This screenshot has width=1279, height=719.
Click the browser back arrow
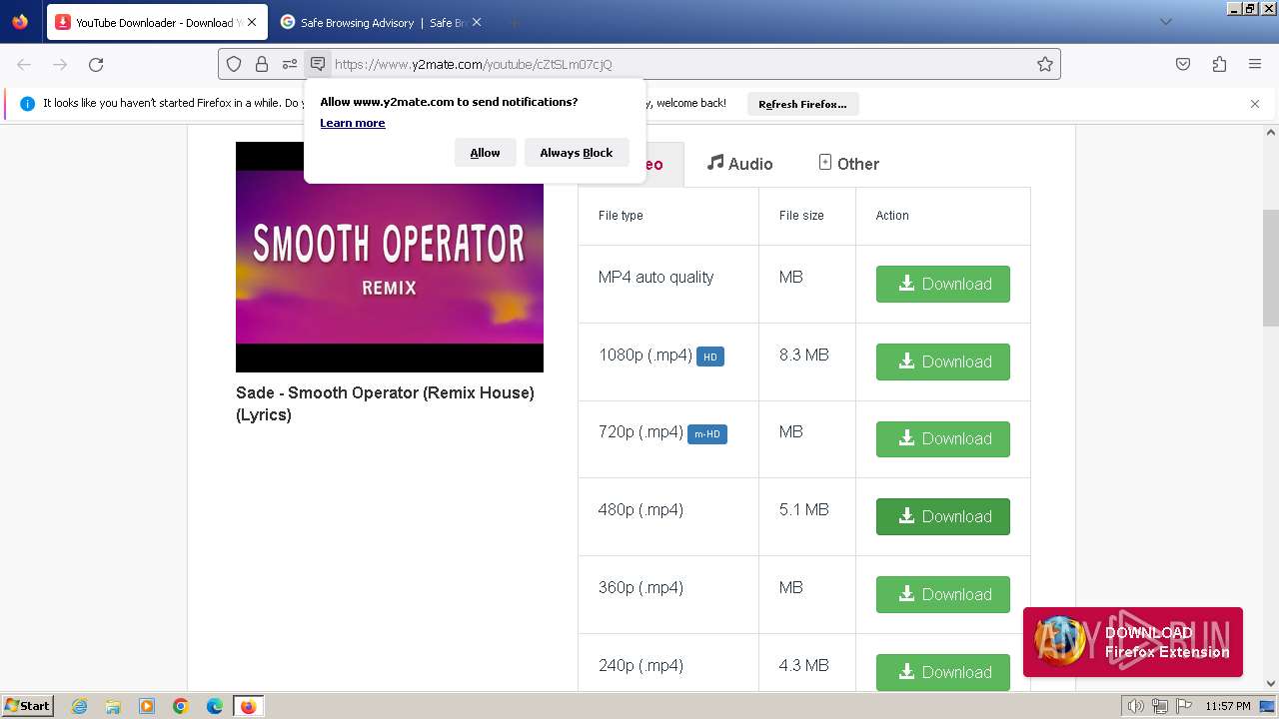point(24,64)
